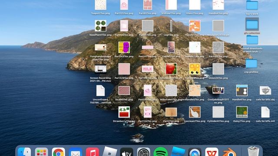Image resolution: width=278 pixels, height=156 pixels.
Task: Select Handle2Tex.png file
Action: [x=195, y=47]
